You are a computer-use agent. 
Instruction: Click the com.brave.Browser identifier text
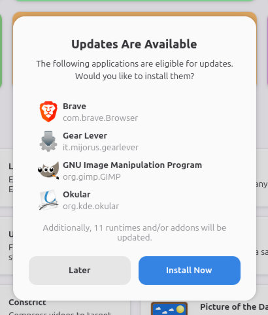pyautogui.click(x=101, y=118)
